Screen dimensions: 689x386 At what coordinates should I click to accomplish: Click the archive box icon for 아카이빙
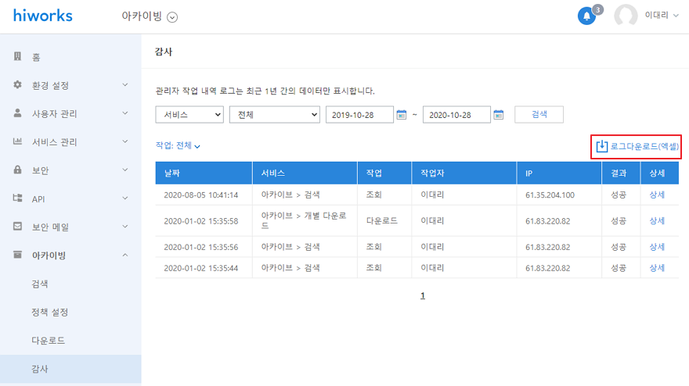17,255
